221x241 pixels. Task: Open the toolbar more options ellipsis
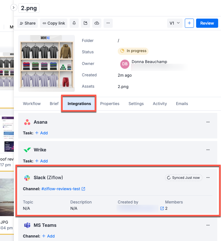(108, 23)
